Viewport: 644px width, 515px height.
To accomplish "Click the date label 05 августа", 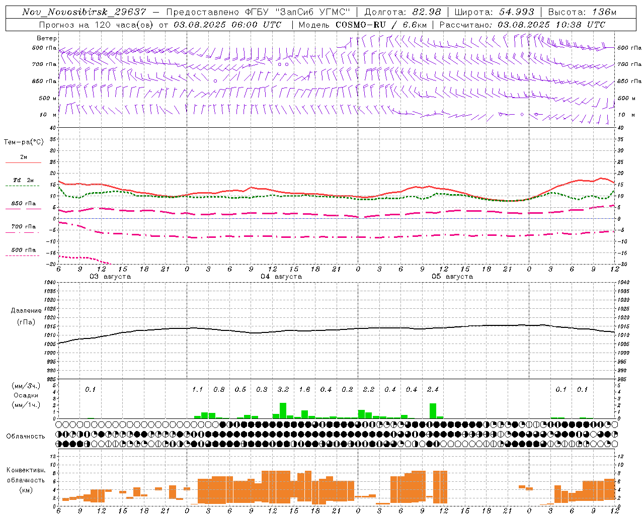I will 452,277.
